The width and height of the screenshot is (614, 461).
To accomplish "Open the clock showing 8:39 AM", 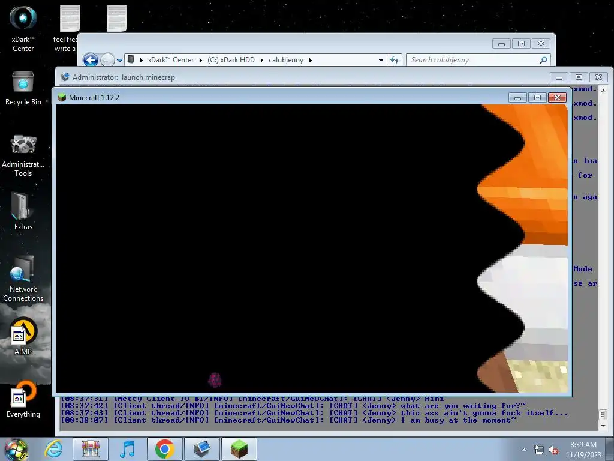I will pyautogui.click(x=583, y=450).
